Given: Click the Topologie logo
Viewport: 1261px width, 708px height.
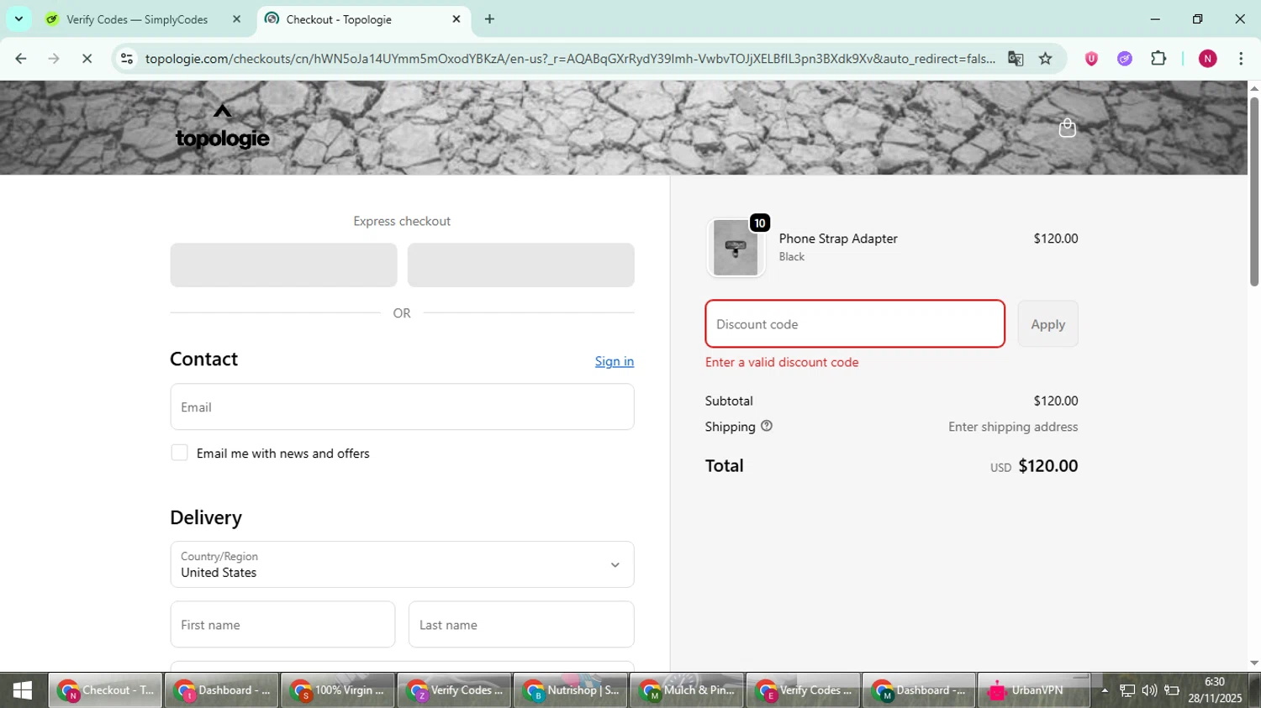Looking at the screenshot, I should click(x=223, y=128).
